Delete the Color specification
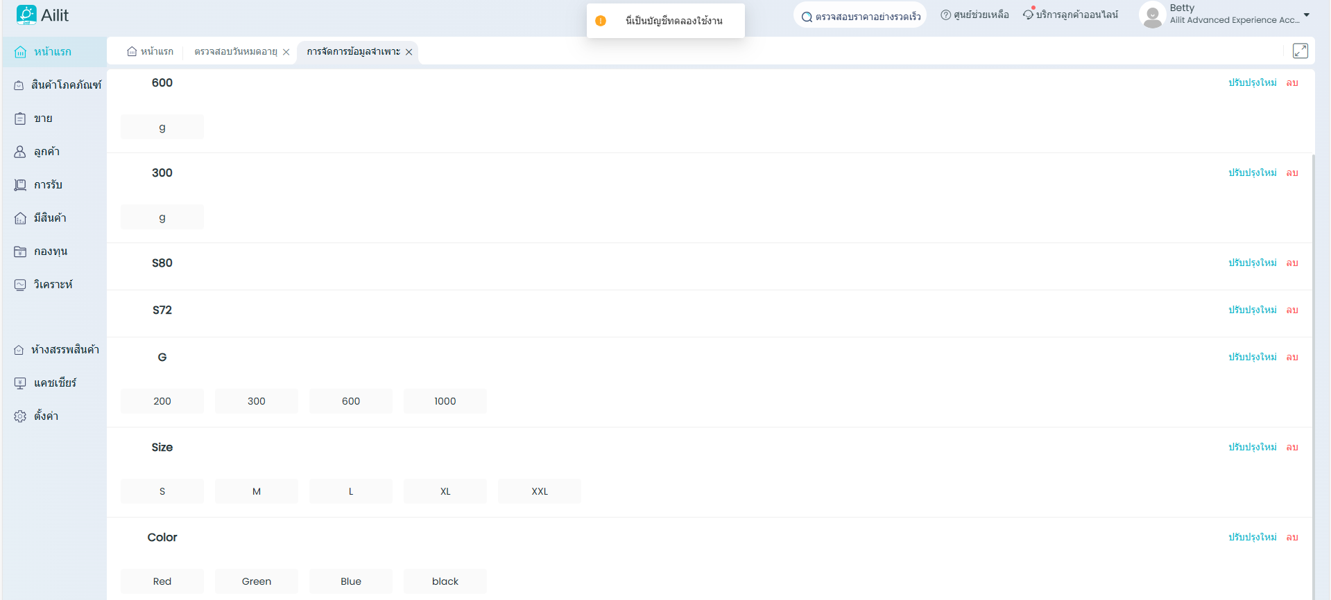1331x600 pixels. pos(1291,538)
